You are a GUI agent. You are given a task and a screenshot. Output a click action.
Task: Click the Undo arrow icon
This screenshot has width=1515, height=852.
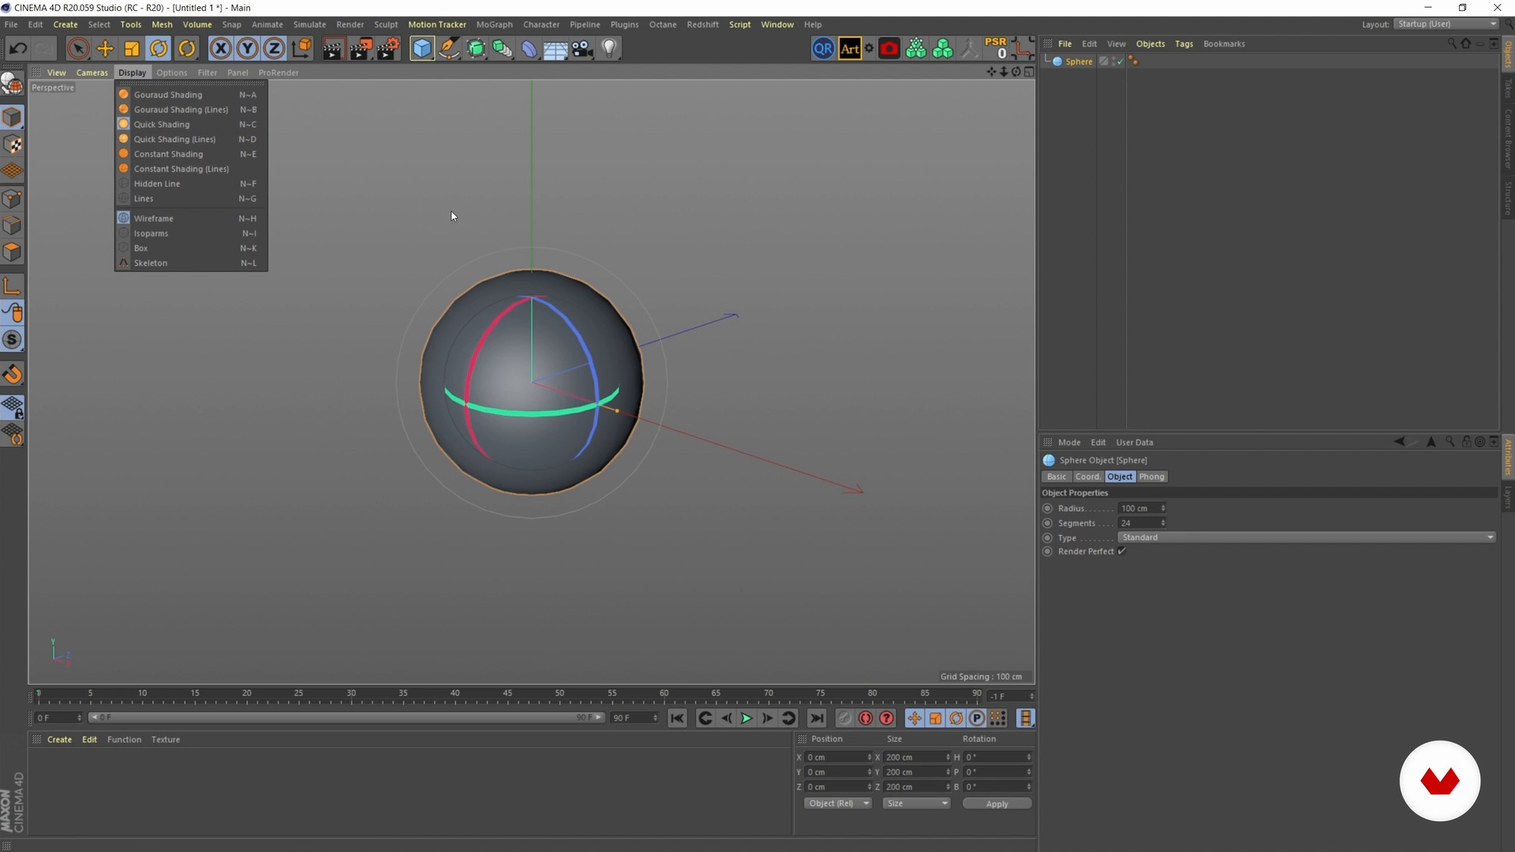pos(17,49)
